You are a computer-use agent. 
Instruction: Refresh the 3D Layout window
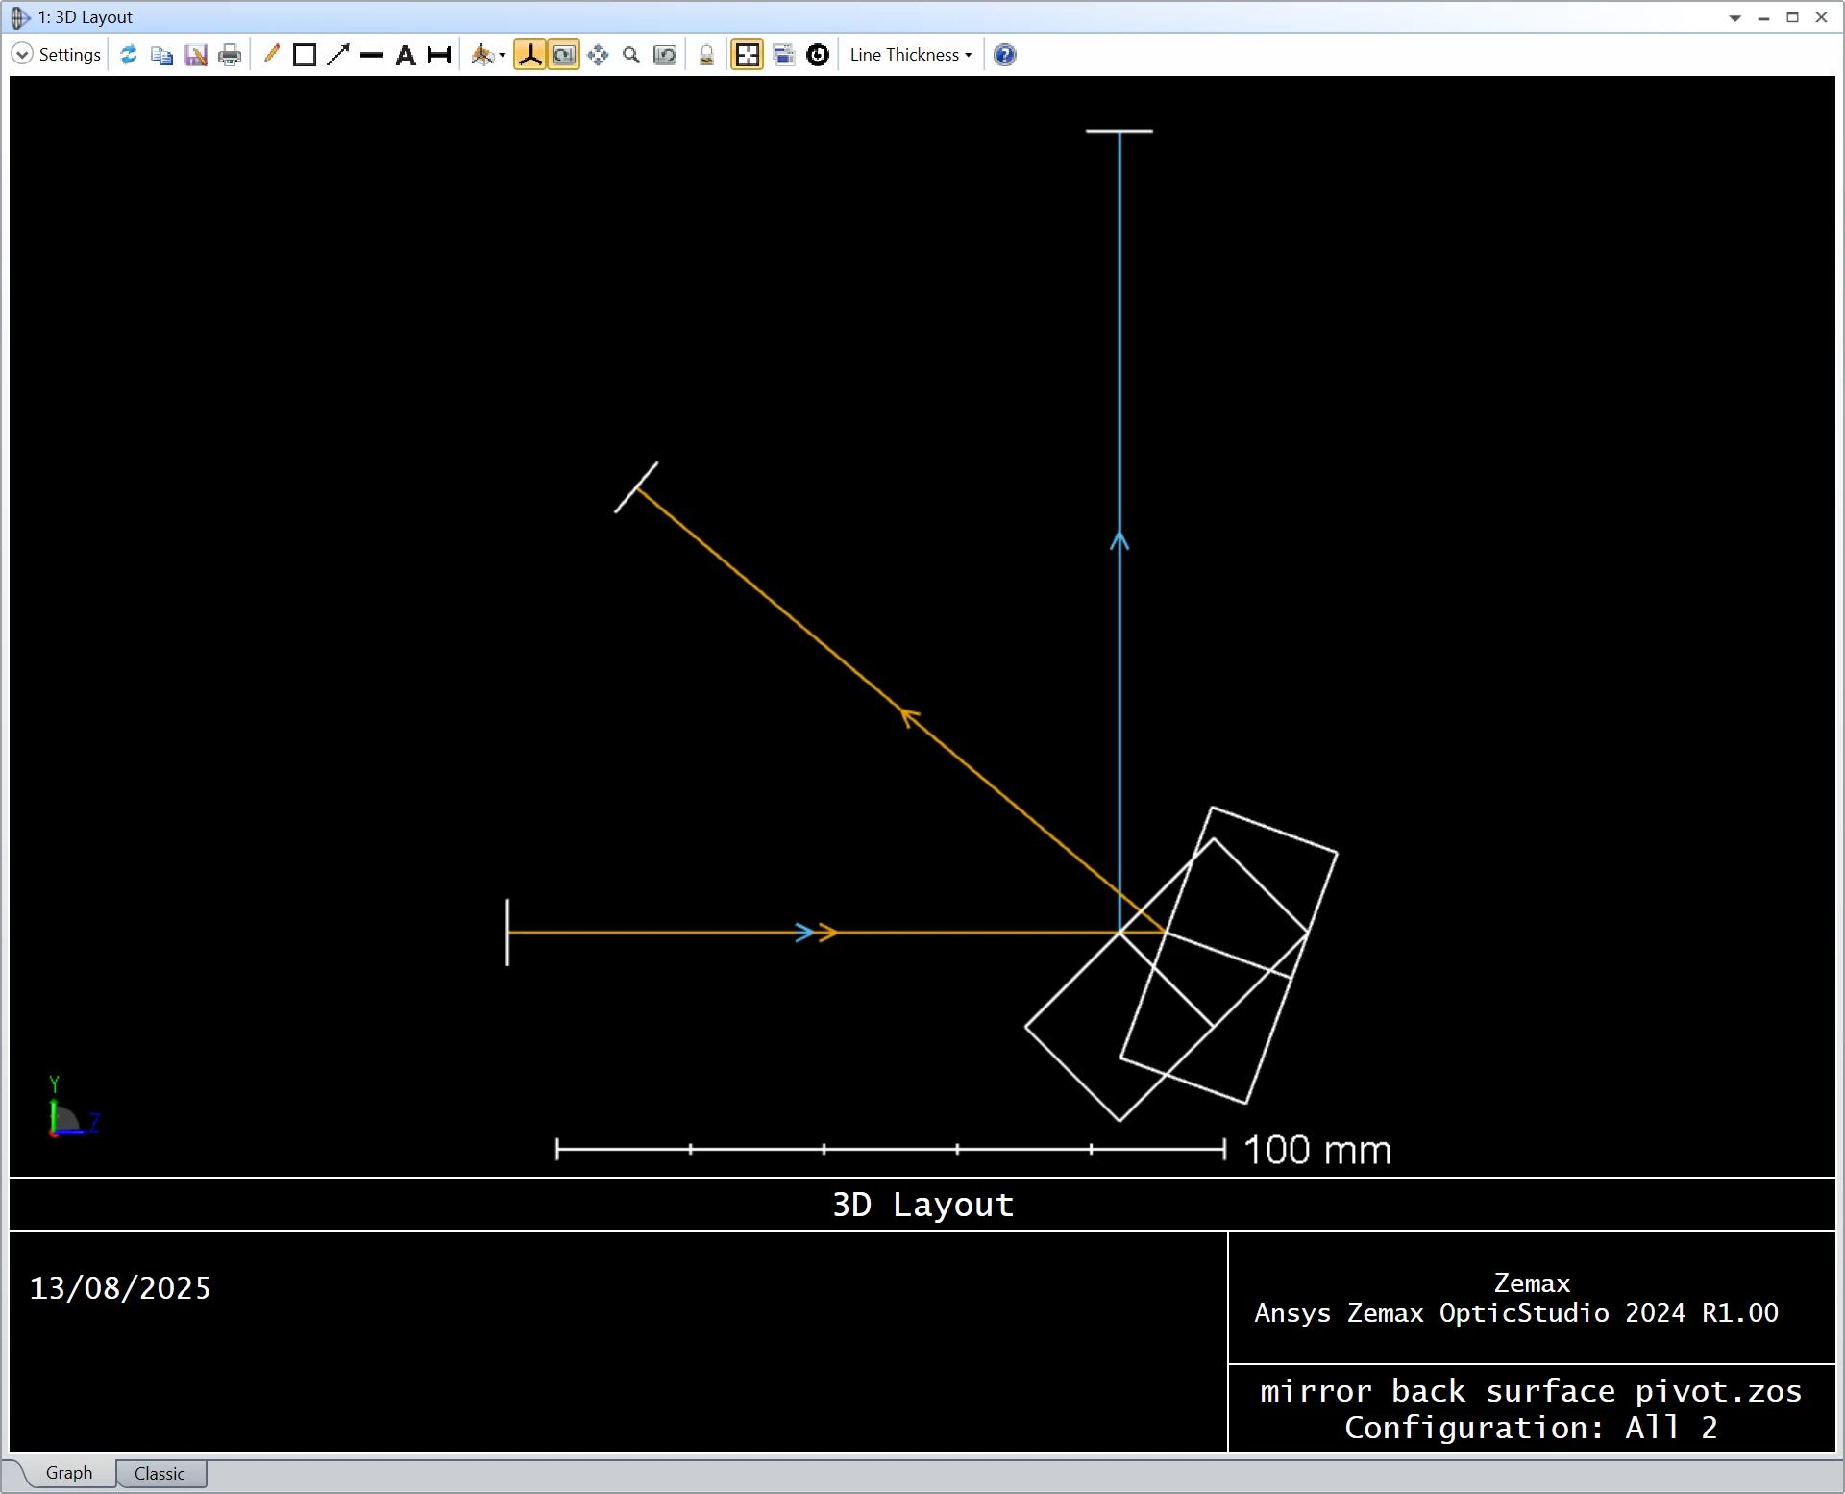coord(129,55)
